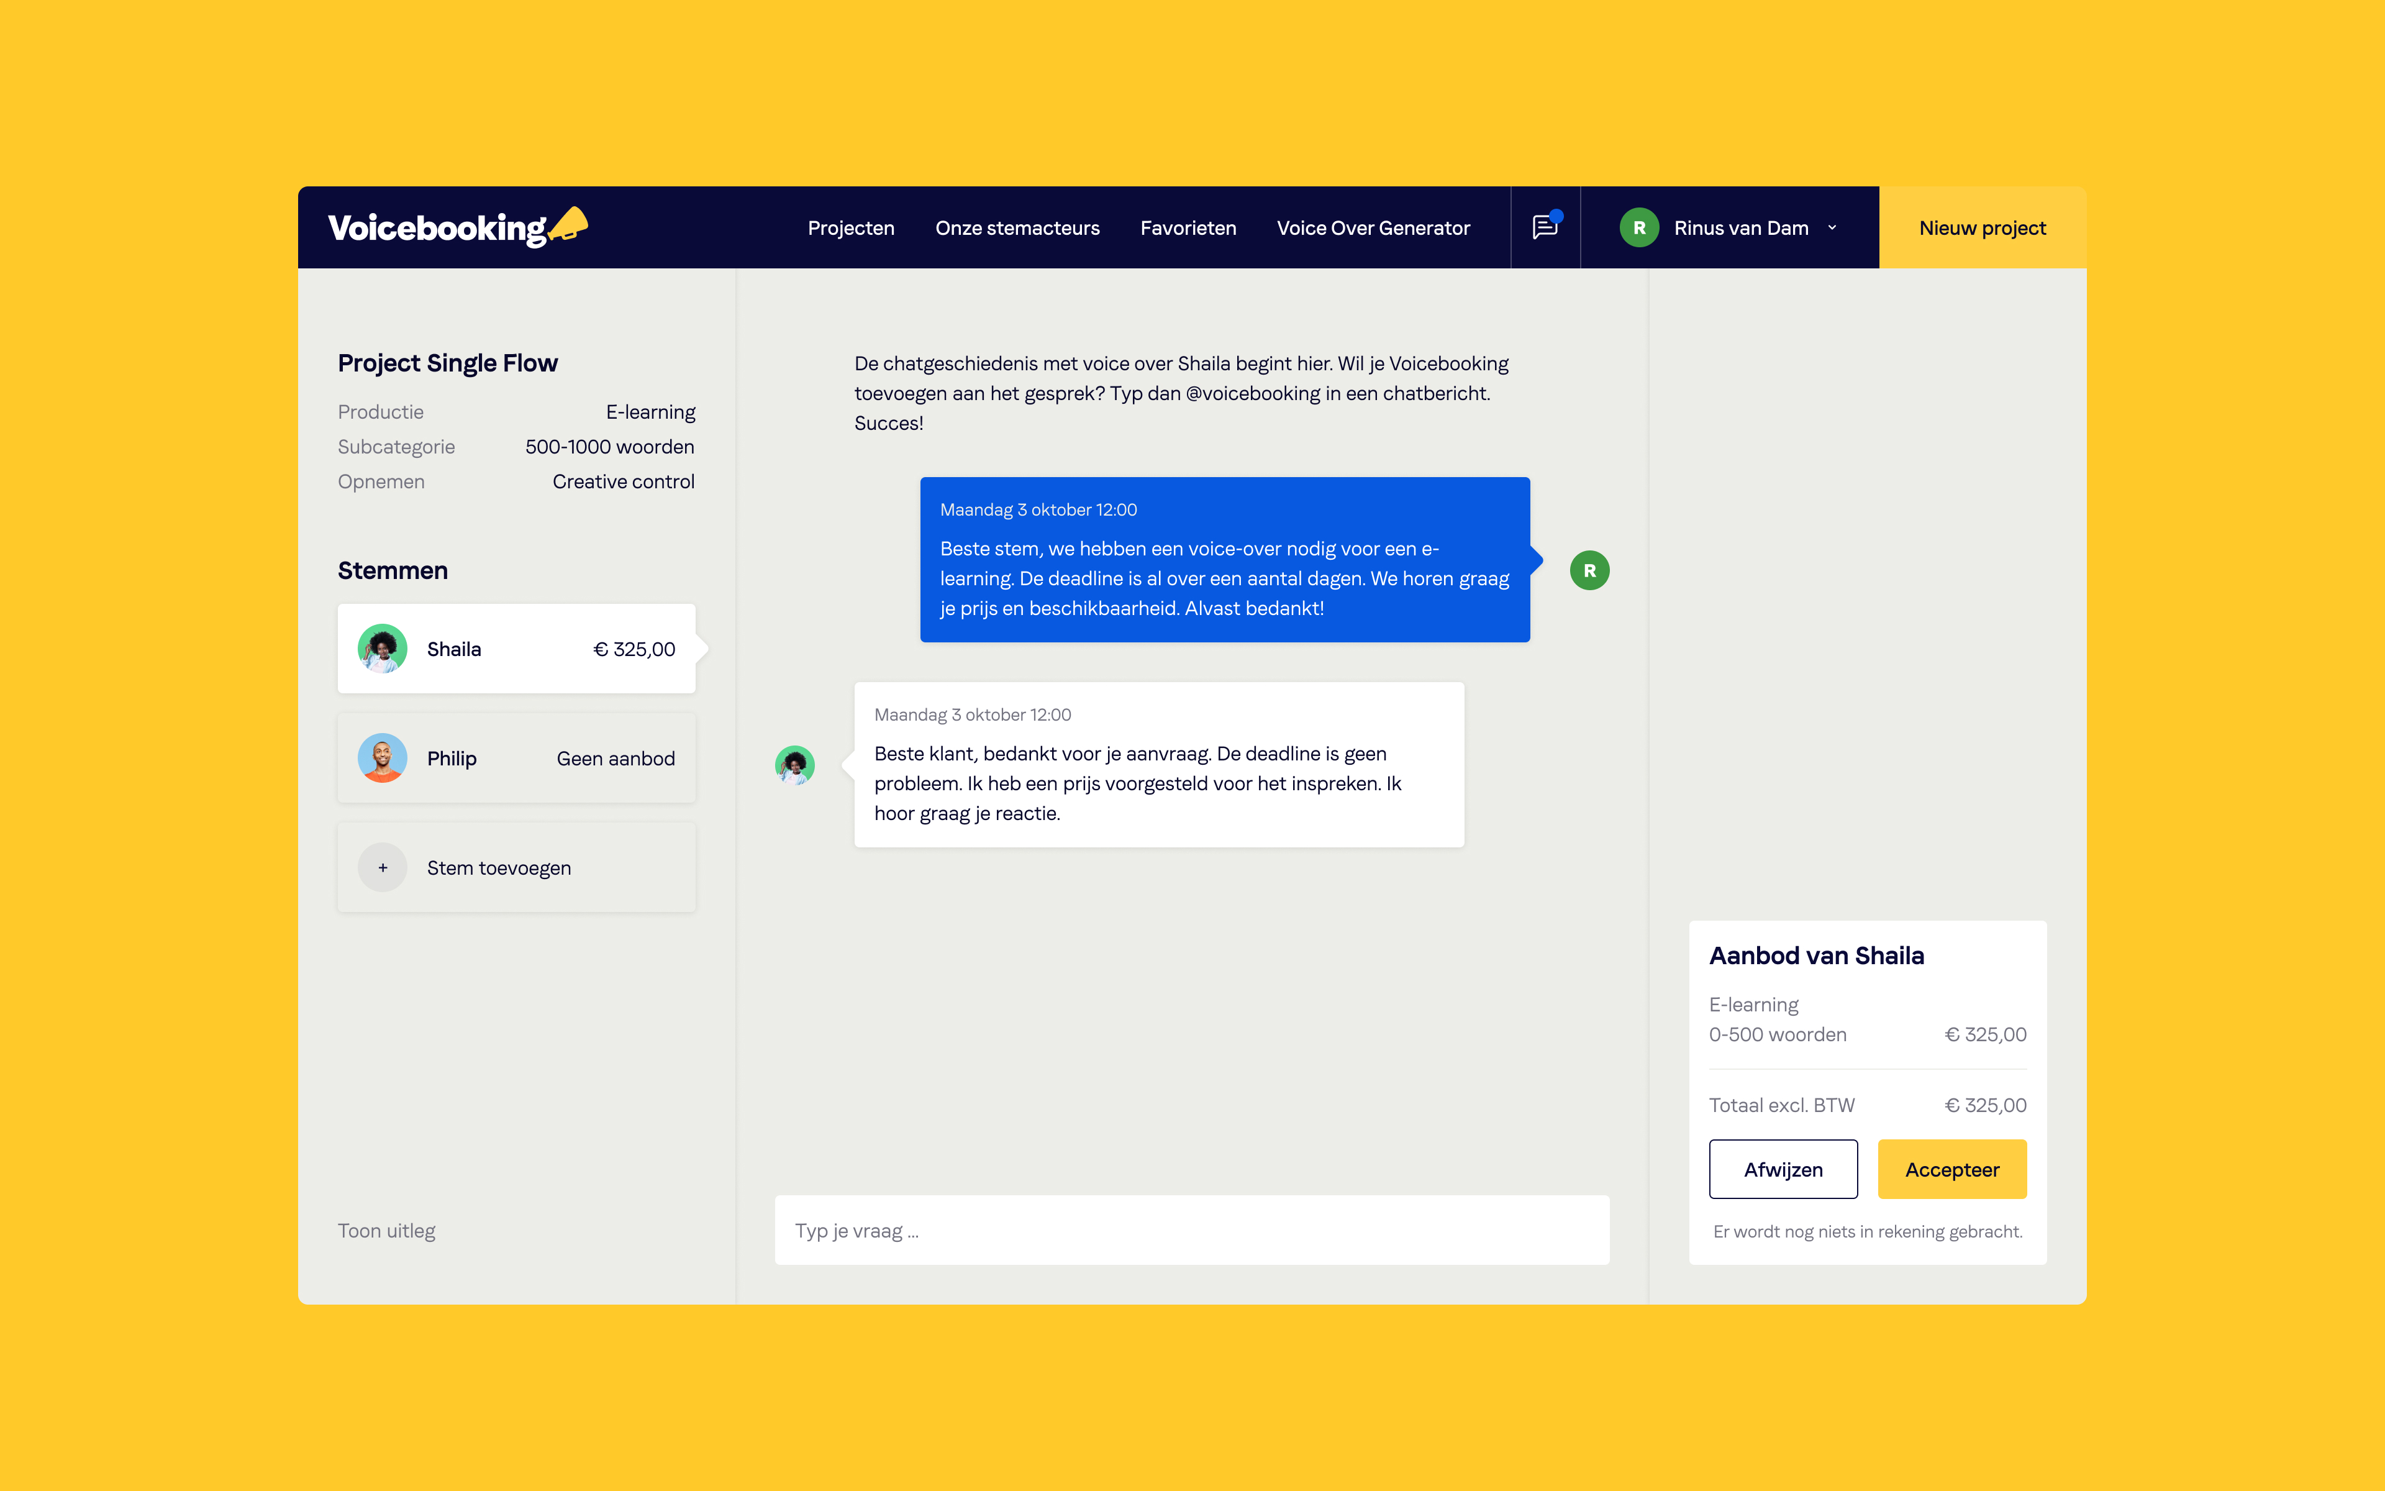
Task: Go to Onze stemacteurs
Action: click(x=1017, y=228)
